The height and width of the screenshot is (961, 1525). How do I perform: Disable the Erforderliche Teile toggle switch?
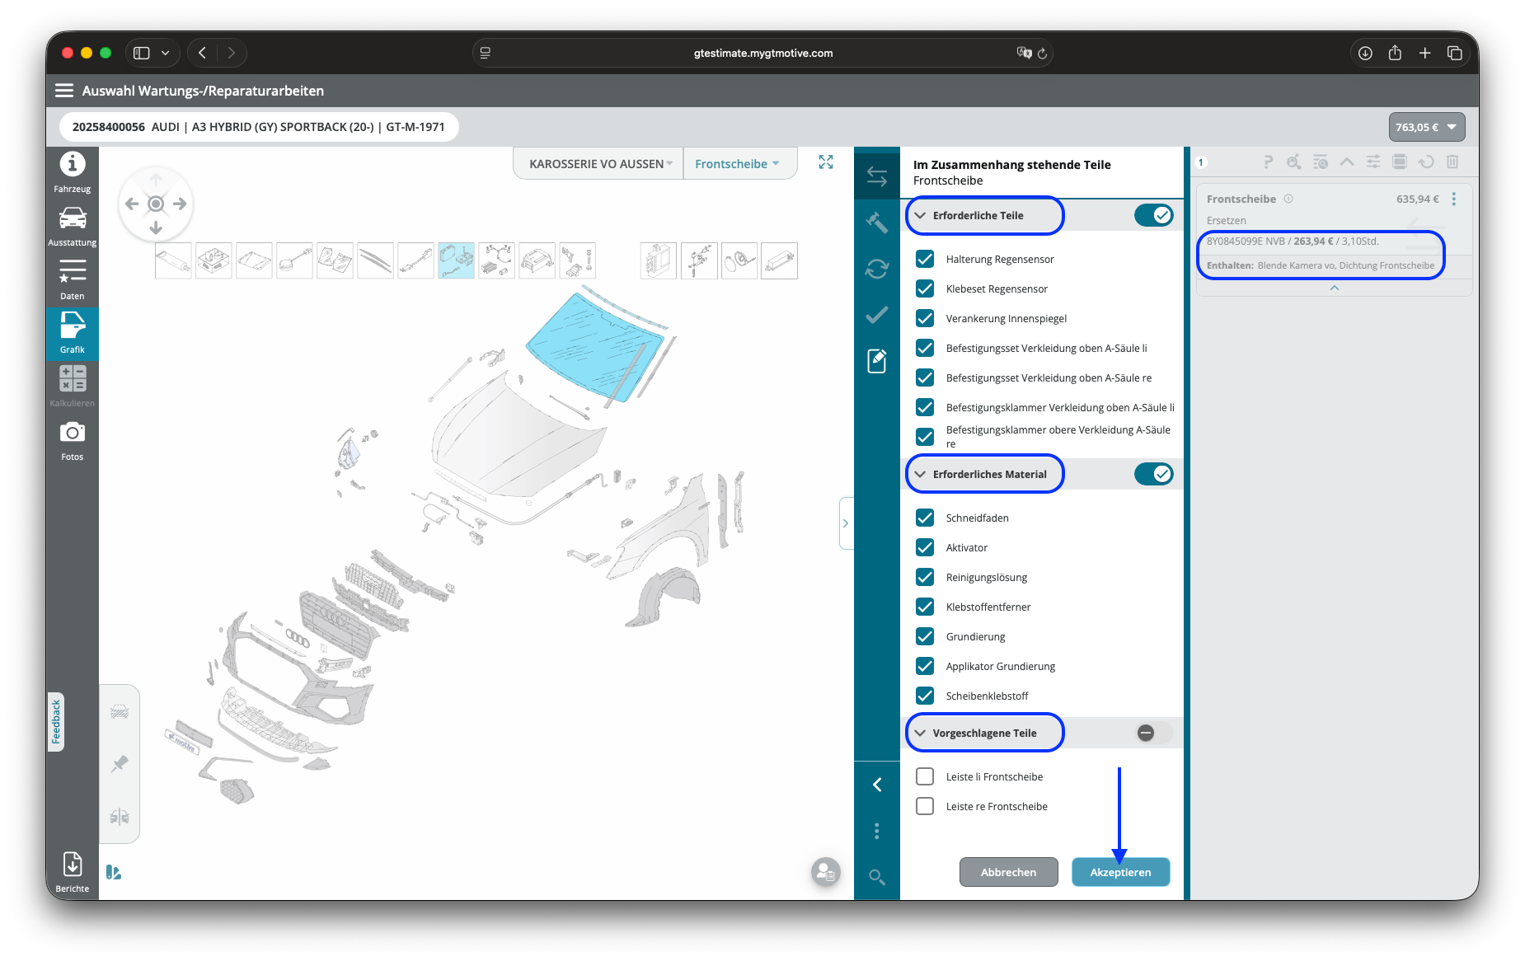1153,215
